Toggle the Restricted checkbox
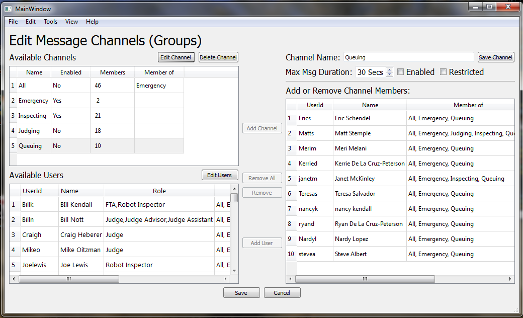Screen dimensions: 523x318 click(443, 72)
